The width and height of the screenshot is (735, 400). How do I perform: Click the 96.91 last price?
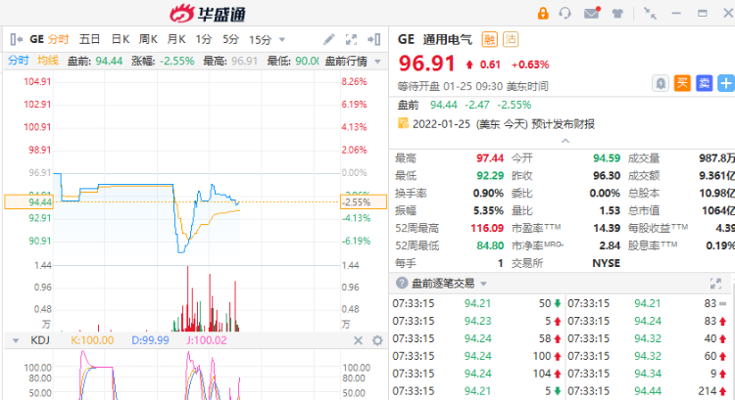tap(426, 64)
